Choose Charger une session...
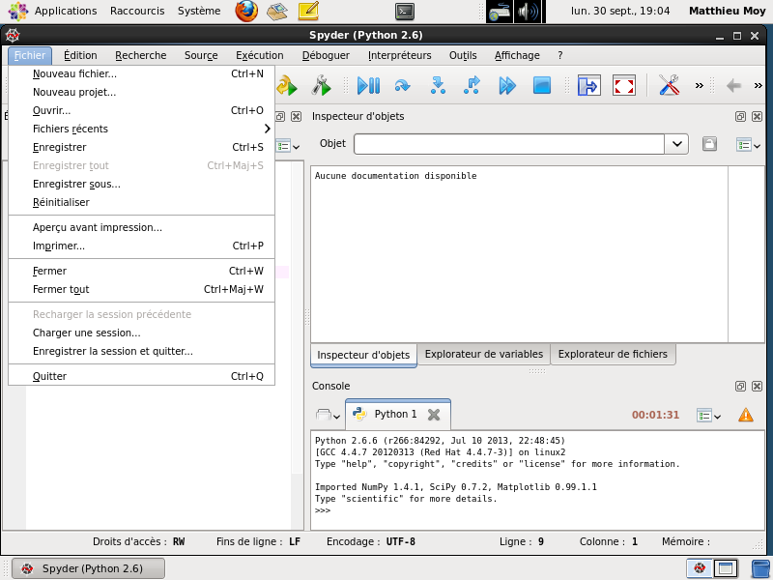The width and height of the screenshot is (773, 580). 141,333
